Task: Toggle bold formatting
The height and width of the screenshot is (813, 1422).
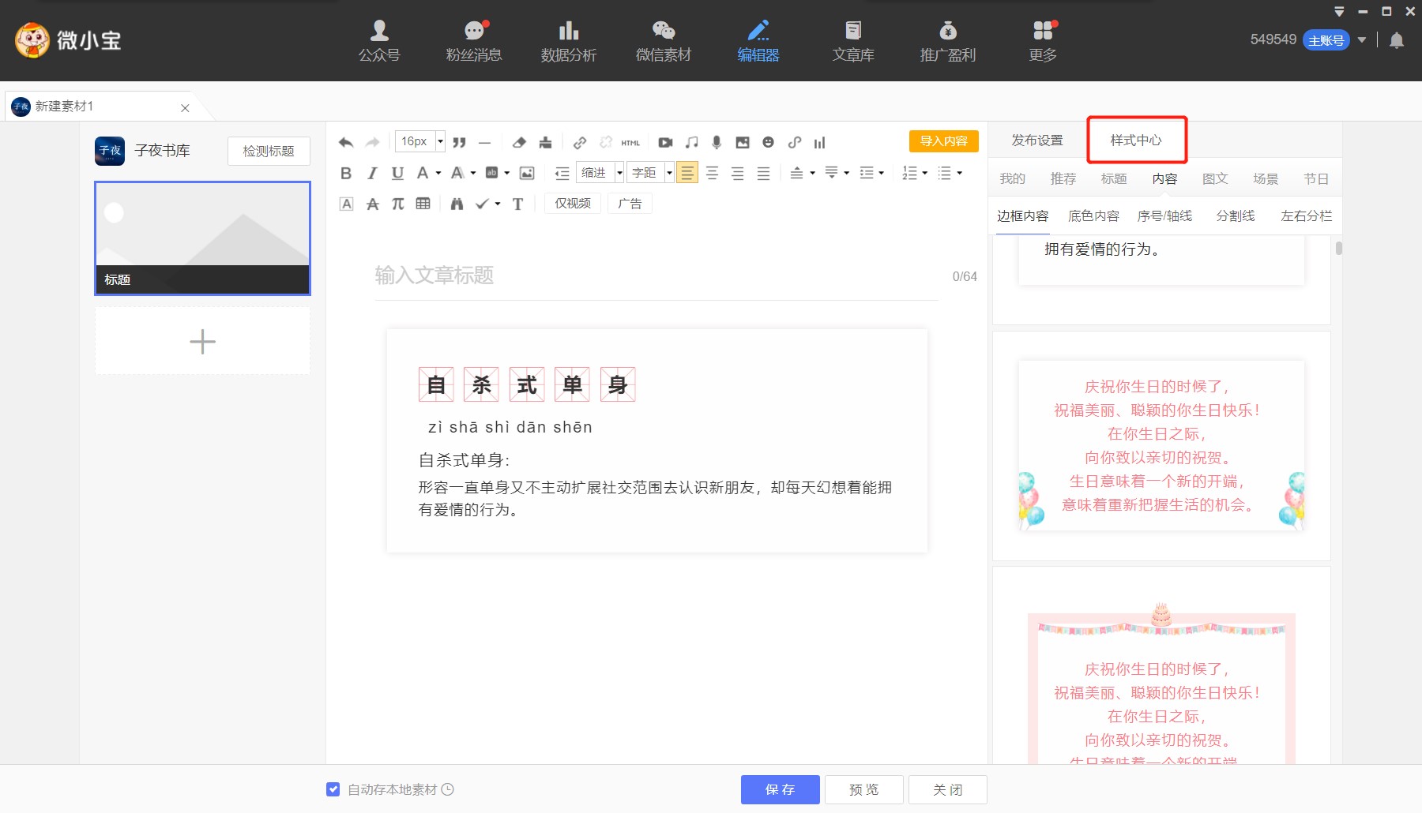Action: tap(346, 173)
